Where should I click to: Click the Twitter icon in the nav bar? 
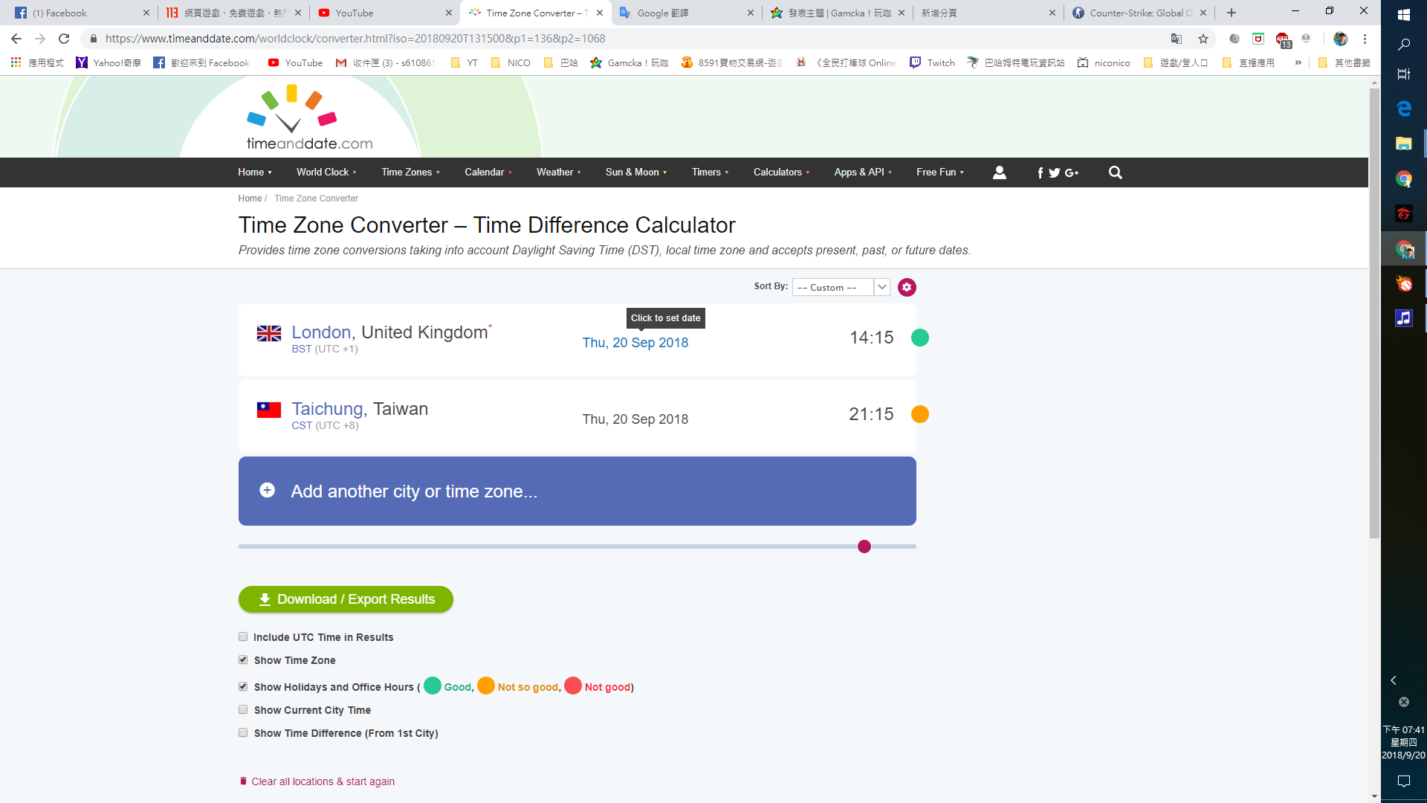[x=1054, y=172]
